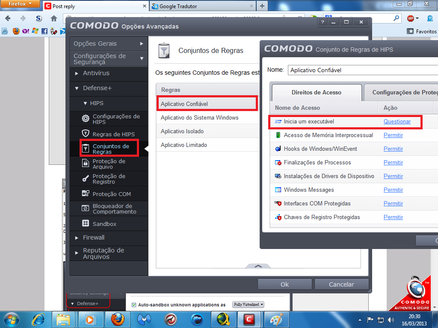438x328 pixels.
Task: Click Interfaces COM Protegidas icon
Action: [x=278, y=203]
